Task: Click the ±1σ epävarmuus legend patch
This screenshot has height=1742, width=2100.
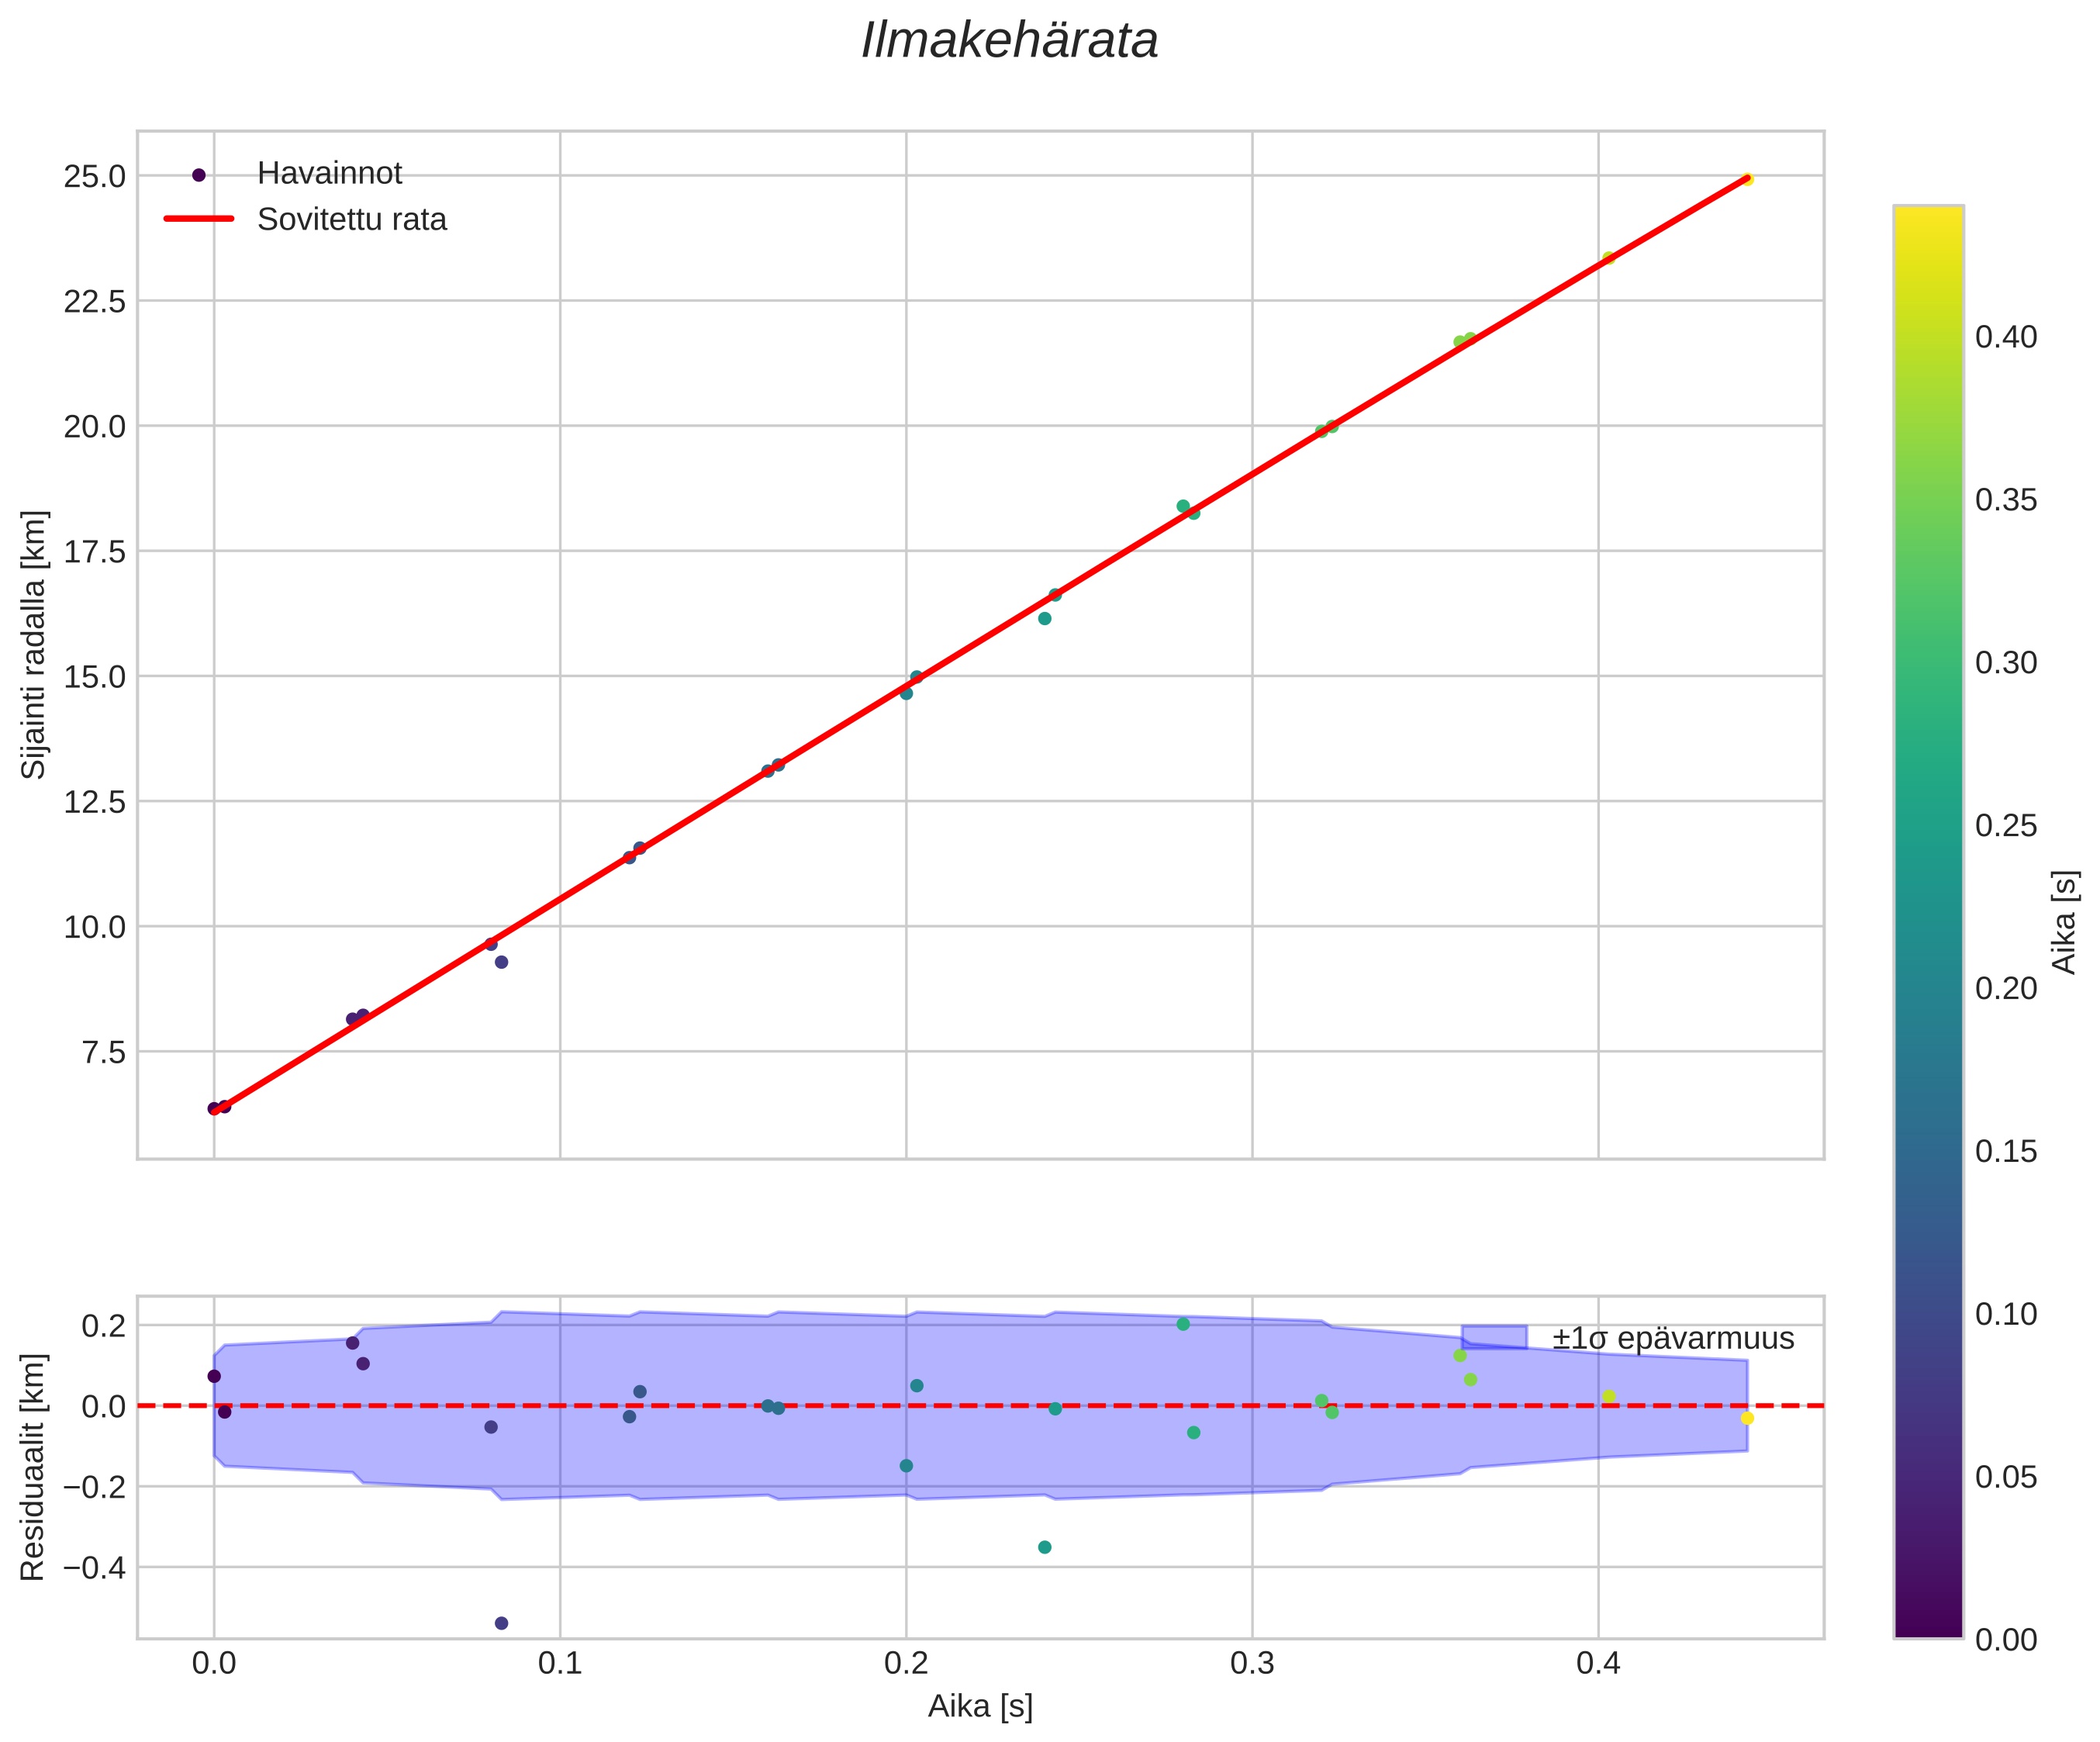Action: pos(1494,1338)
